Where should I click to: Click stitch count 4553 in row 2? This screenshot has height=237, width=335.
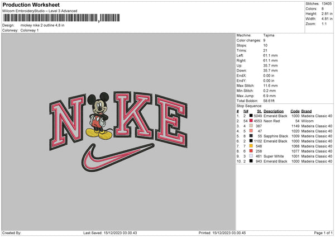pyautogui.click(x=258, y=121)
